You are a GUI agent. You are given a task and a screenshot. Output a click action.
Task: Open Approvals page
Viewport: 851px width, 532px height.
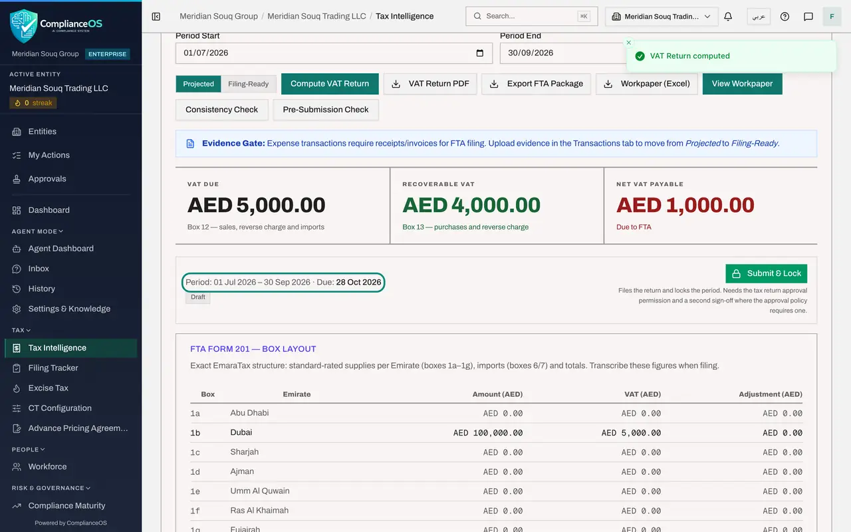coord(71,179)
